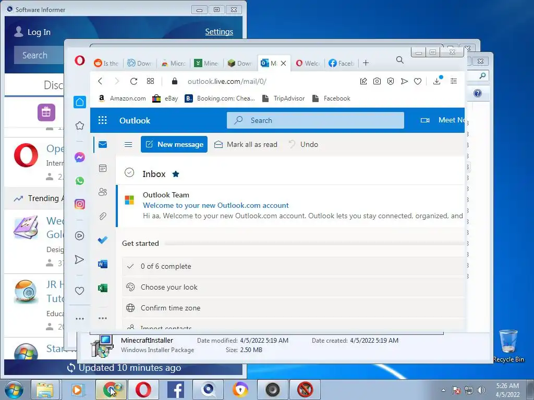
Task: Show hidden tray icons arrow
Action: pos(443,390)
